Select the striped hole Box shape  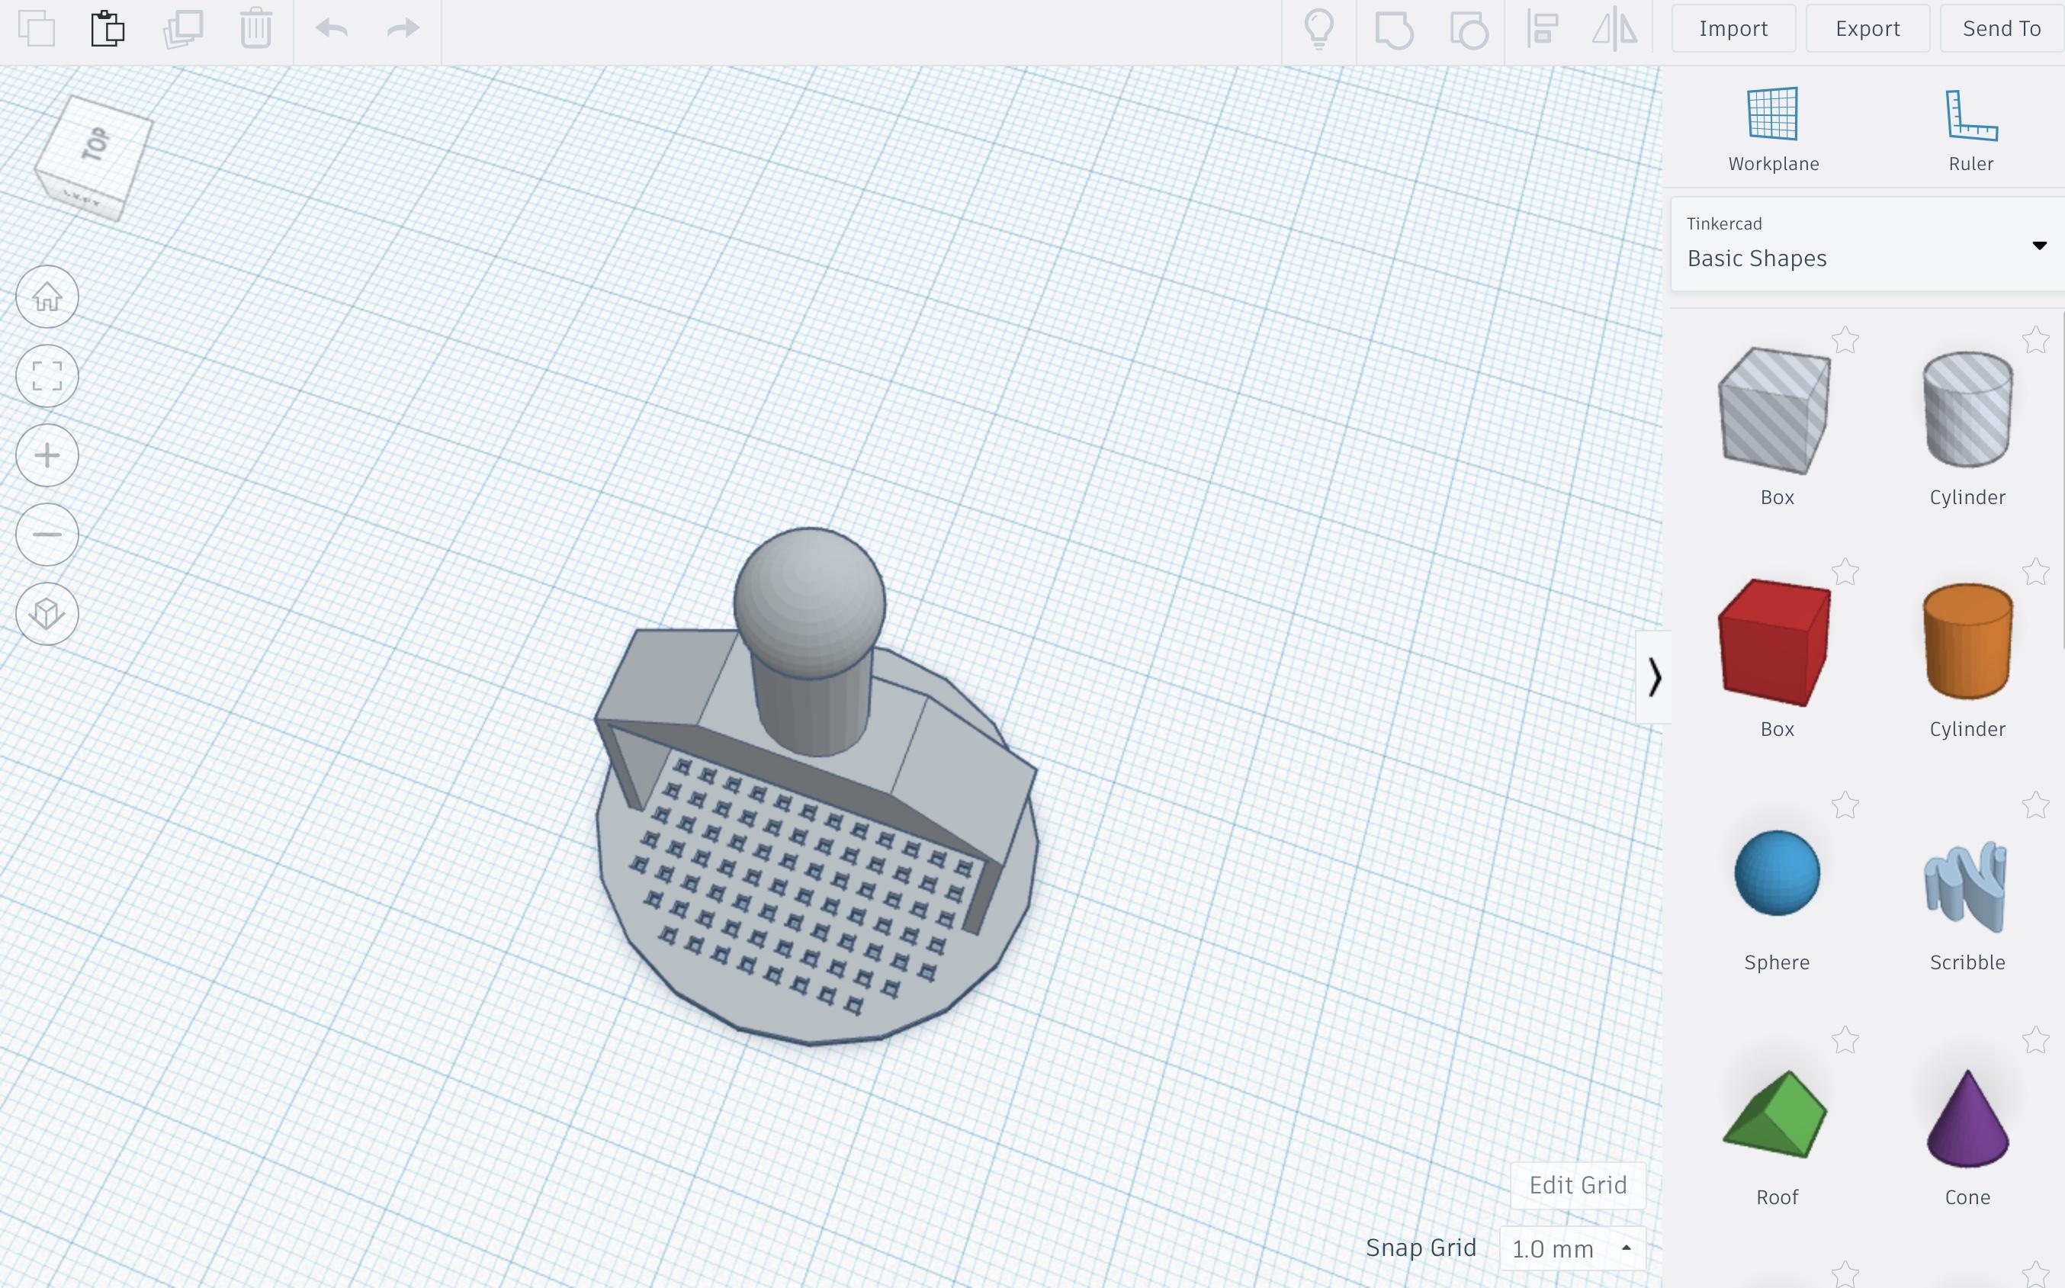[1774, 410]
